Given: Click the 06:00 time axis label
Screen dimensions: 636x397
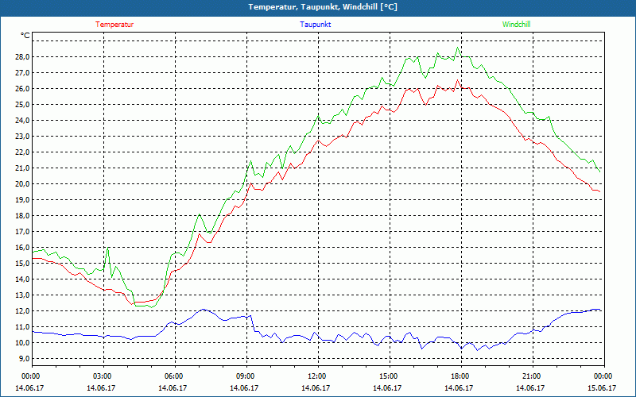Looking at the screenshot, I should click(175, 376).
